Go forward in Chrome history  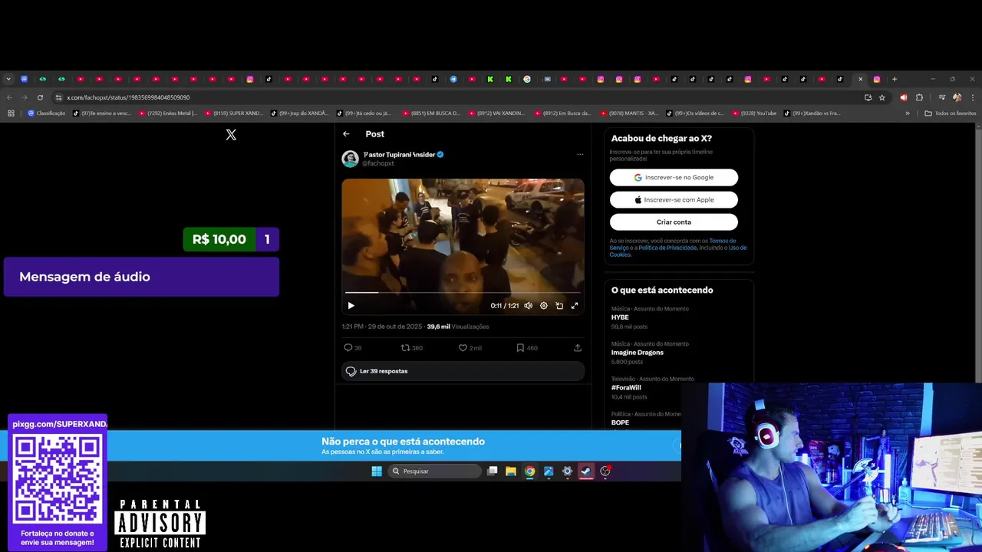(x=25, y=97)
